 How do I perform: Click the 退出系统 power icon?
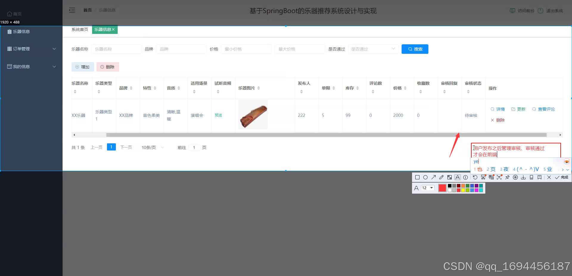(540, 11)
